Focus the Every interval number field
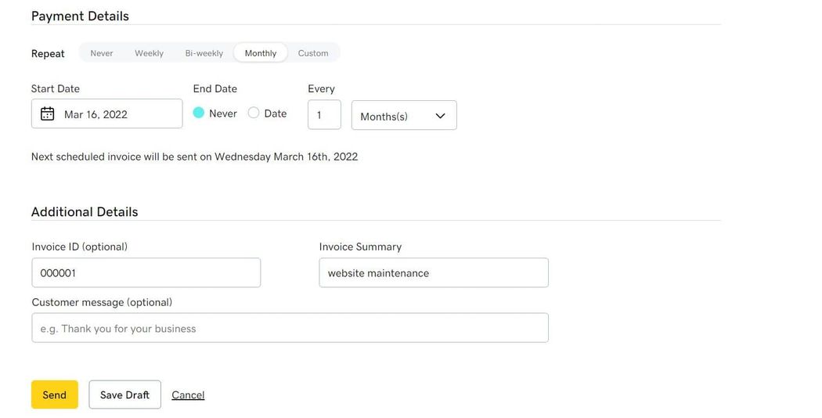The height and width of the screenshot is (418, 822). pyautogui.click(x=324, y=115)
